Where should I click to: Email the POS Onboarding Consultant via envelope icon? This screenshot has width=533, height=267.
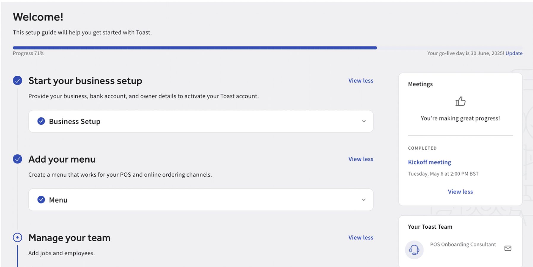tap(508, 248)
